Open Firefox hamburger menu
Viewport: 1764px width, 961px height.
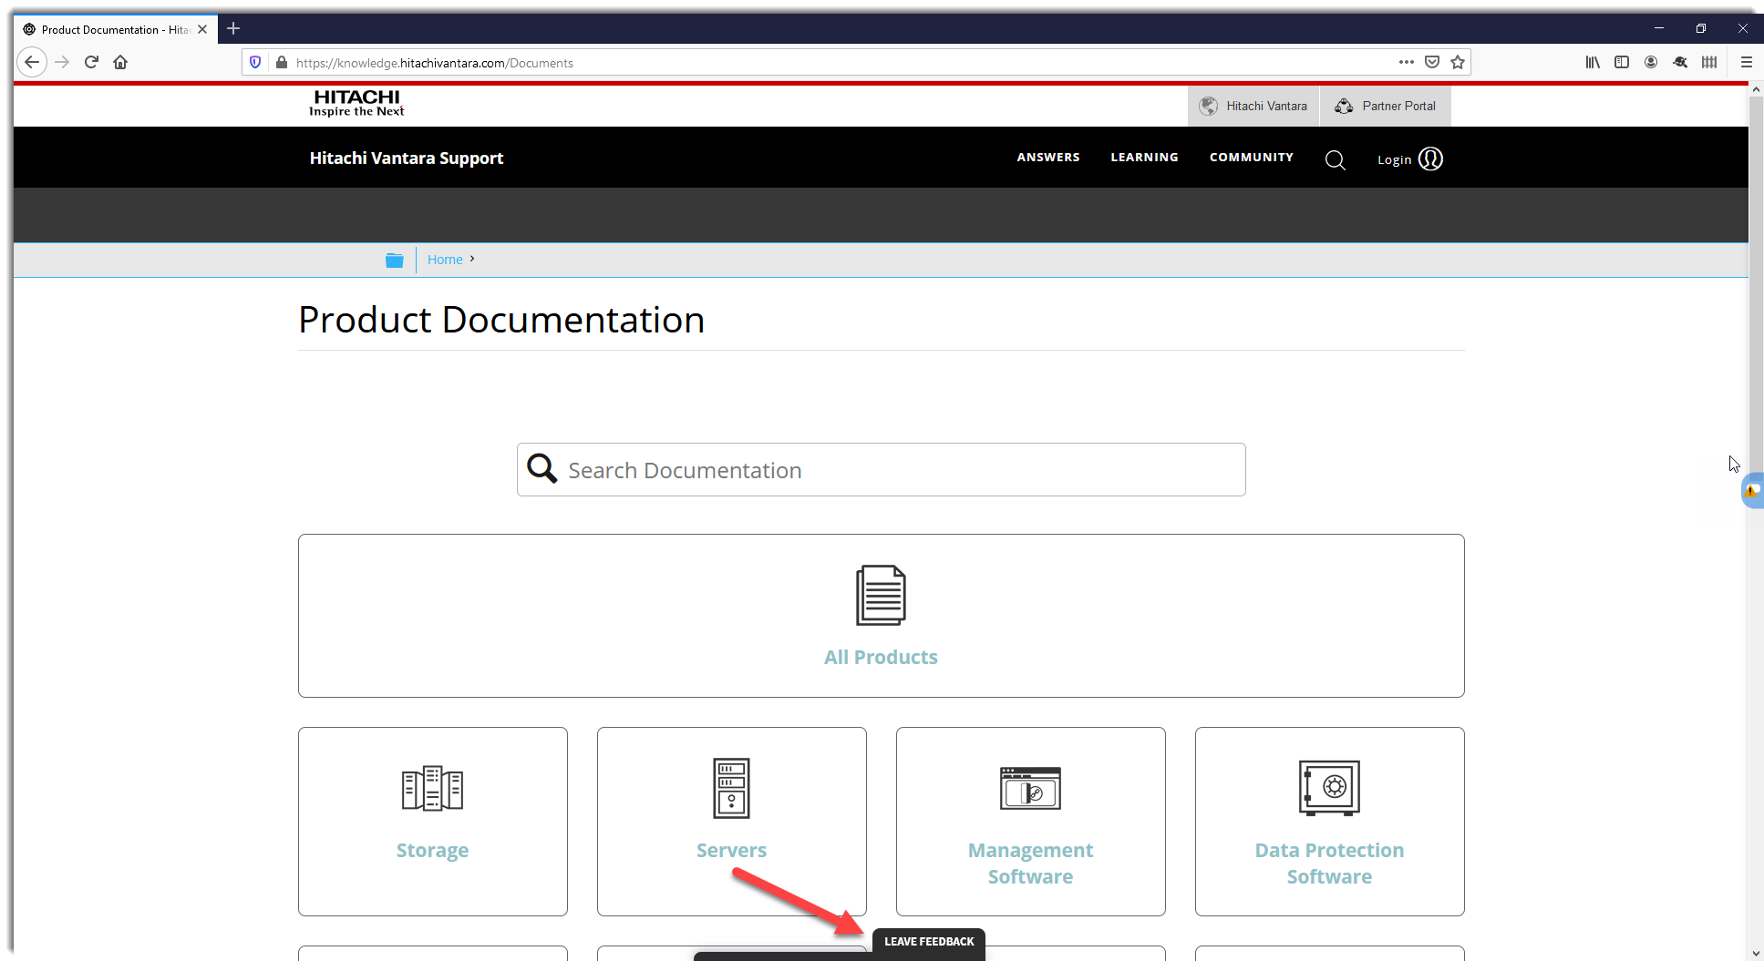(1747, 62)
